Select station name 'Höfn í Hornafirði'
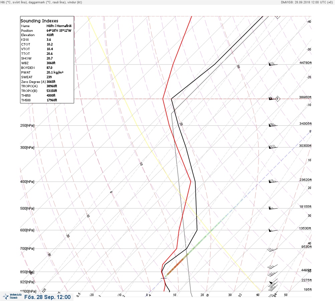Screen dimensions: 335x301 59,26
